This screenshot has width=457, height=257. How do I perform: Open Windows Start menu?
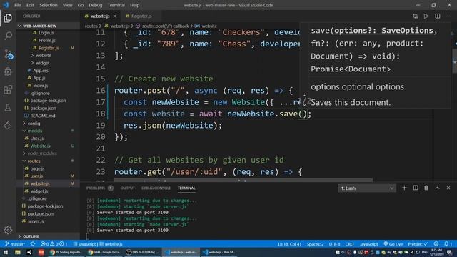(x=6, y=252)
